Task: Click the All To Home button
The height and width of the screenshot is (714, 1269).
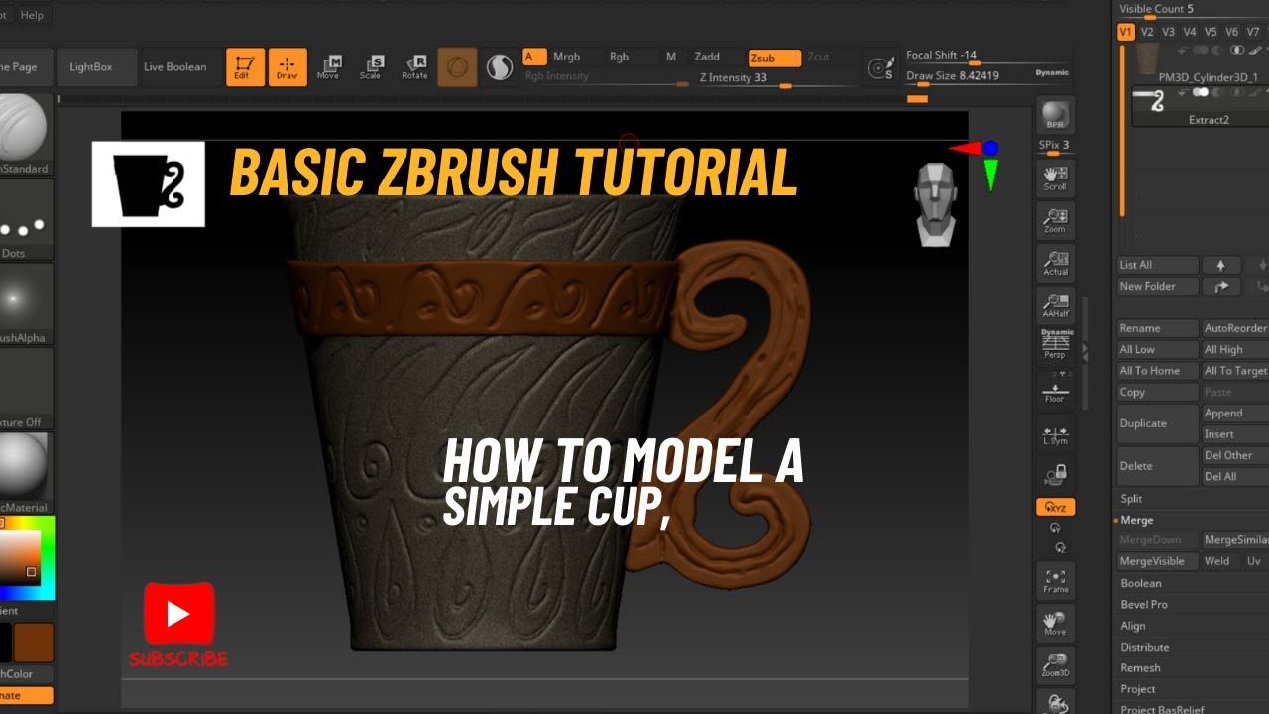Action: tap(1157, 371)
